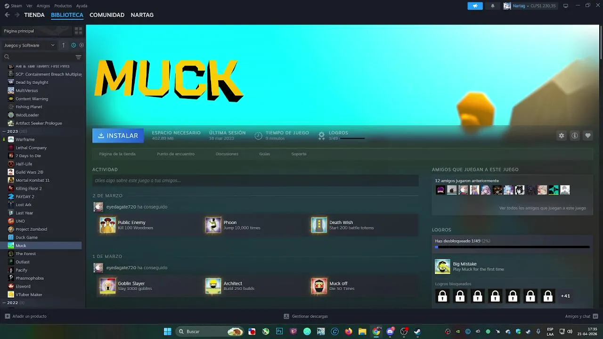Open the NARTAG profile tab
The image size is (603, 339).
[x=142, y=15]
